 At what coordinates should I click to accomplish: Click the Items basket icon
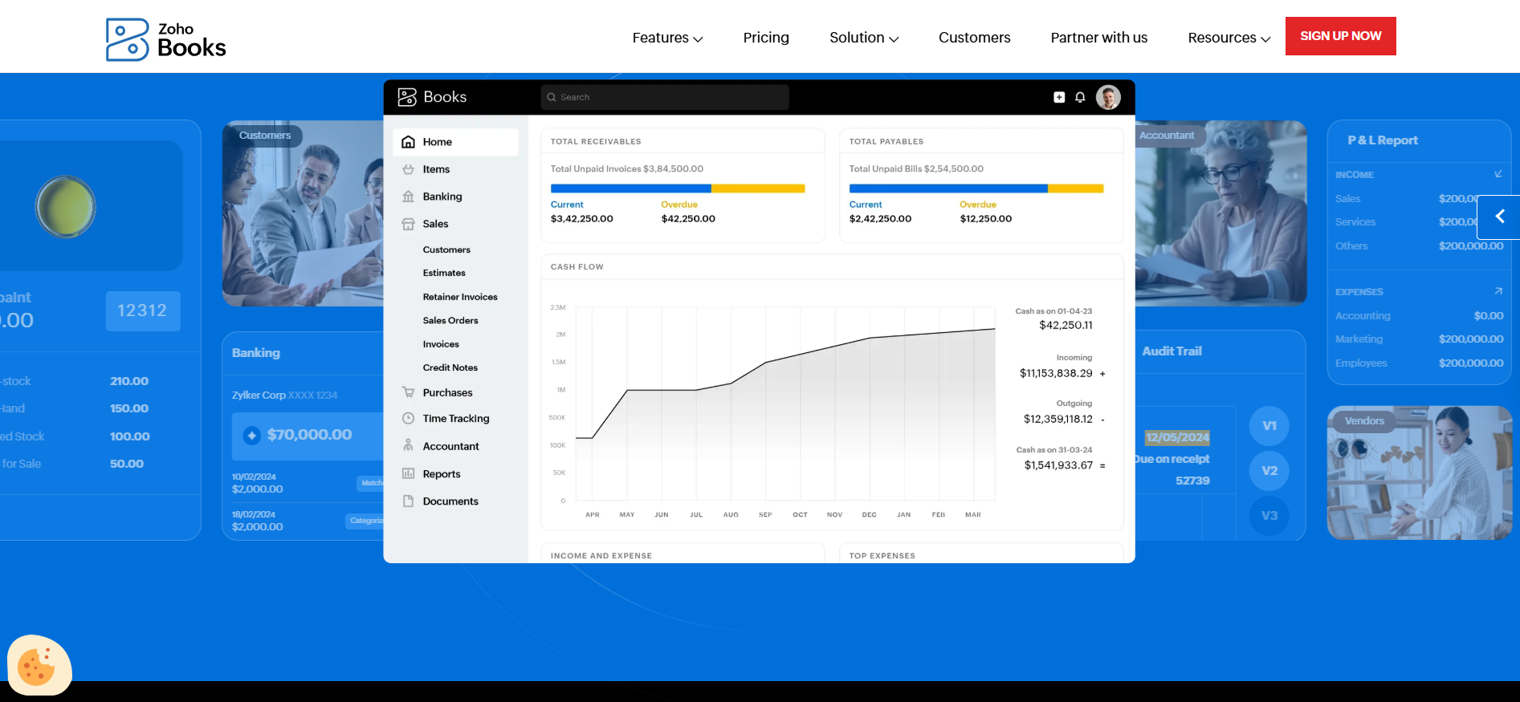(x=408, y=169)
